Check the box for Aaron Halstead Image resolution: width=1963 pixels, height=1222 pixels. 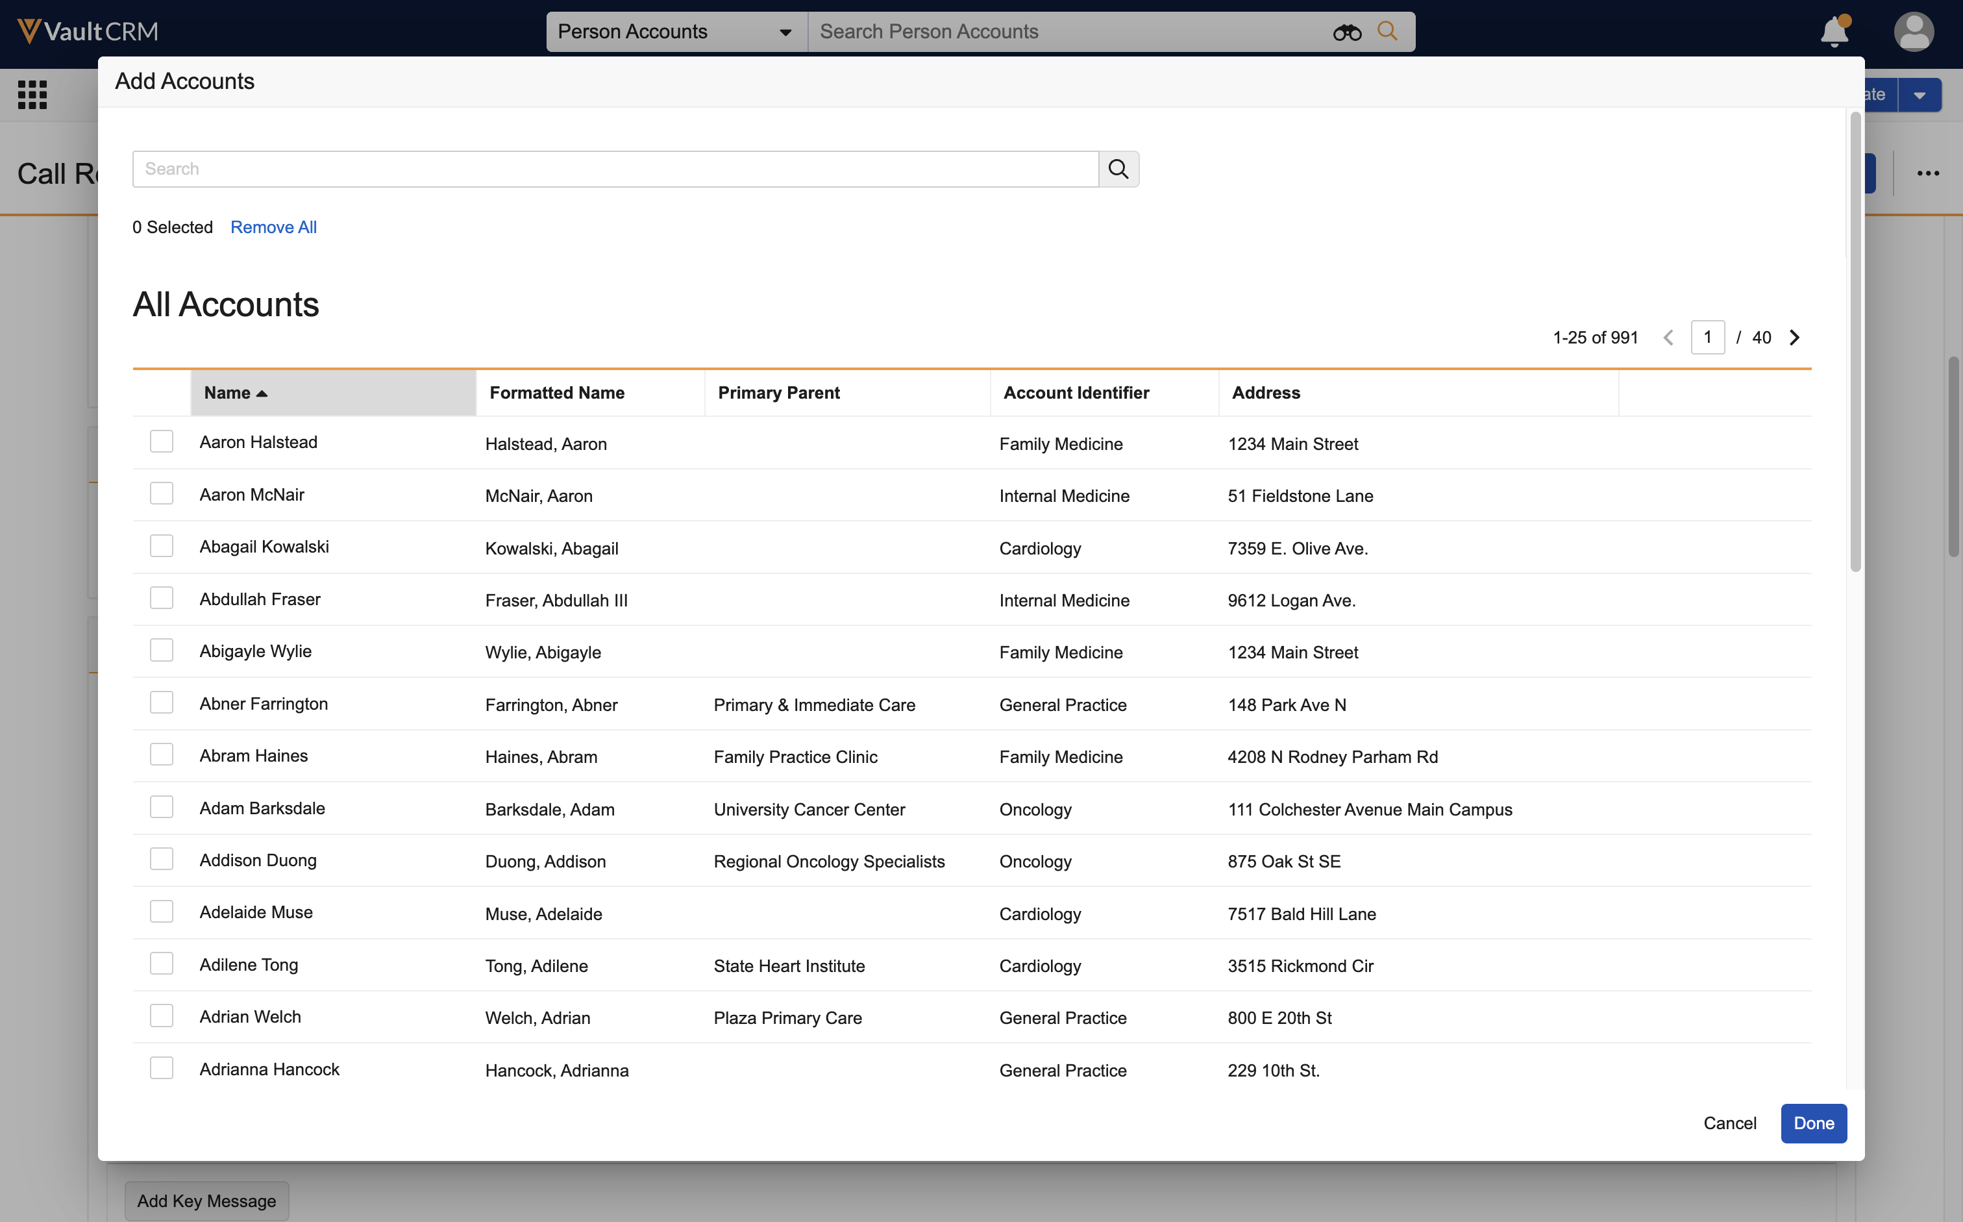(162, 442)
